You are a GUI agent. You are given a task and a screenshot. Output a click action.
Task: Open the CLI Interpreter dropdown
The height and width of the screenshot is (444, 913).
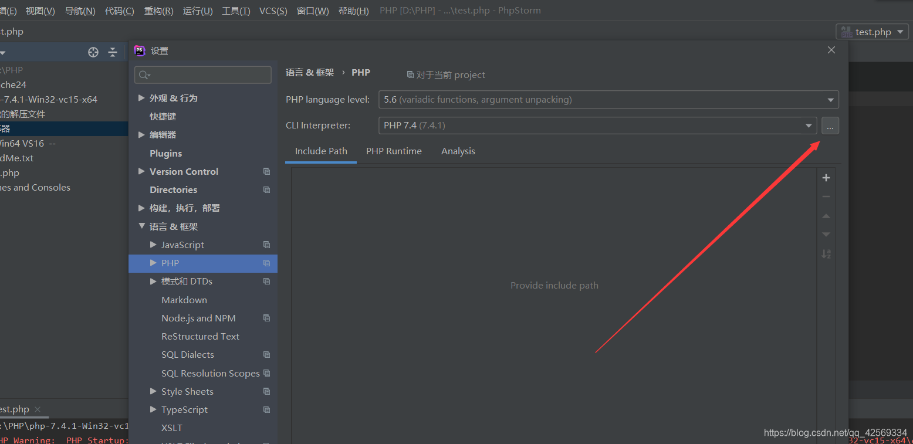[x=809, y=126]
